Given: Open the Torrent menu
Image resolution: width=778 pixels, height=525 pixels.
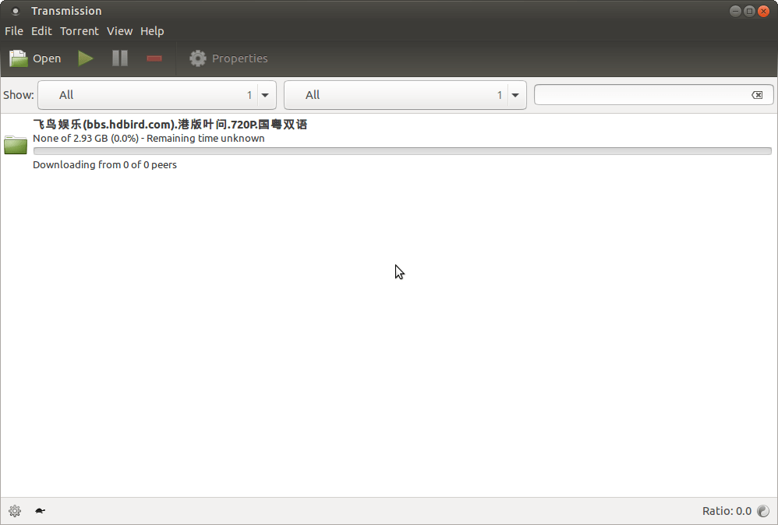Looking at the screenshot, I should tap(80, 31).
